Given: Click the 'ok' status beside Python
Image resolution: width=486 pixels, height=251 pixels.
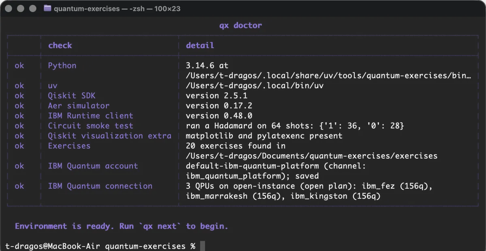Looking at the screenshot, I should tap(19, 65).
